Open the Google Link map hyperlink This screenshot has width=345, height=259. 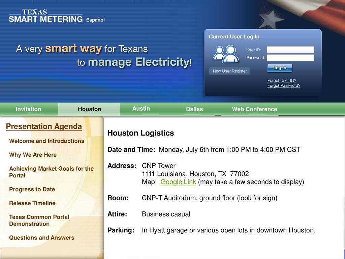[x=178, y=182]
